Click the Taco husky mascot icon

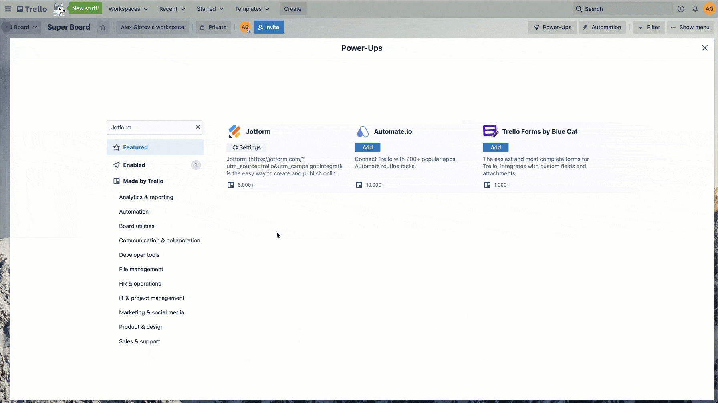tap(60, 10)
